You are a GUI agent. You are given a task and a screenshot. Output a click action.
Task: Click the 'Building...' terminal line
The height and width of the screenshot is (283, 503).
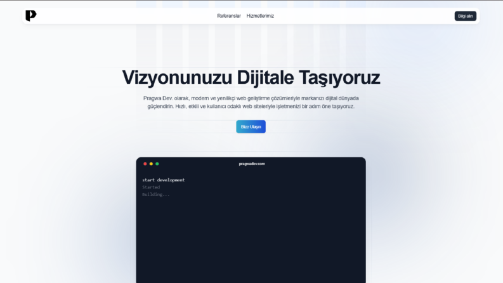click(156, 194)
